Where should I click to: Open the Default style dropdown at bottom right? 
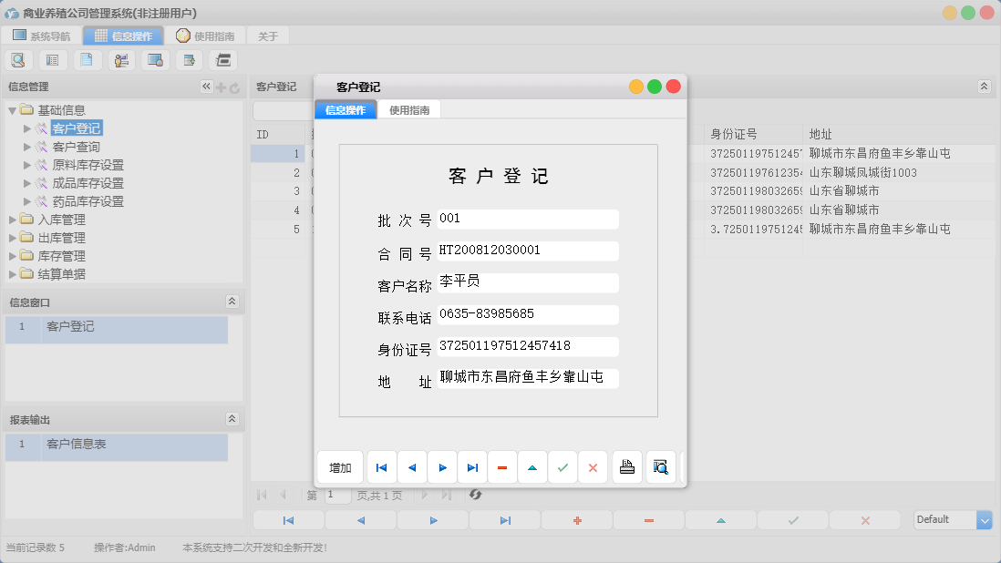[x=985, y=519]
